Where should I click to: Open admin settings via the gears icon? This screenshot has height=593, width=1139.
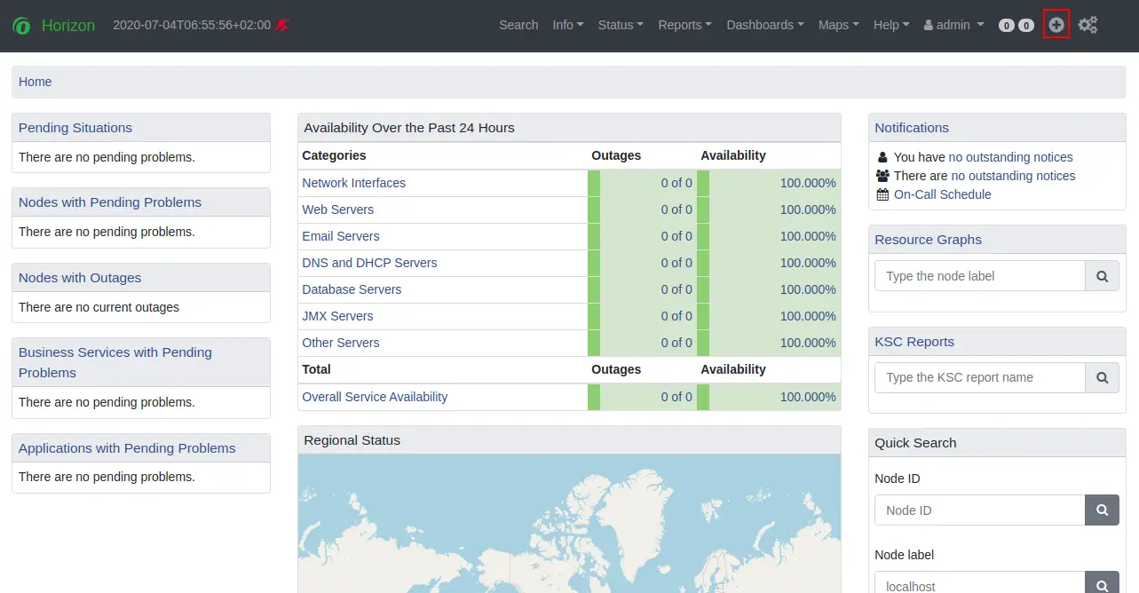[x=1088, y=25]
